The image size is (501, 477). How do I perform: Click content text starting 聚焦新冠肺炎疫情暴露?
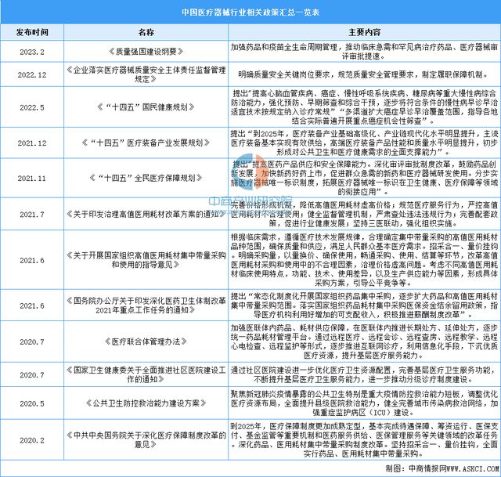[364, 403]
